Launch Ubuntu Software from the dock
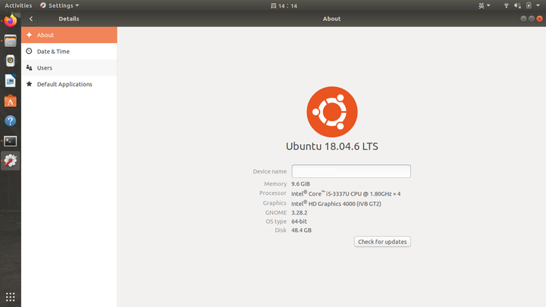The image size is (546, 307). [x=11, y=101]
